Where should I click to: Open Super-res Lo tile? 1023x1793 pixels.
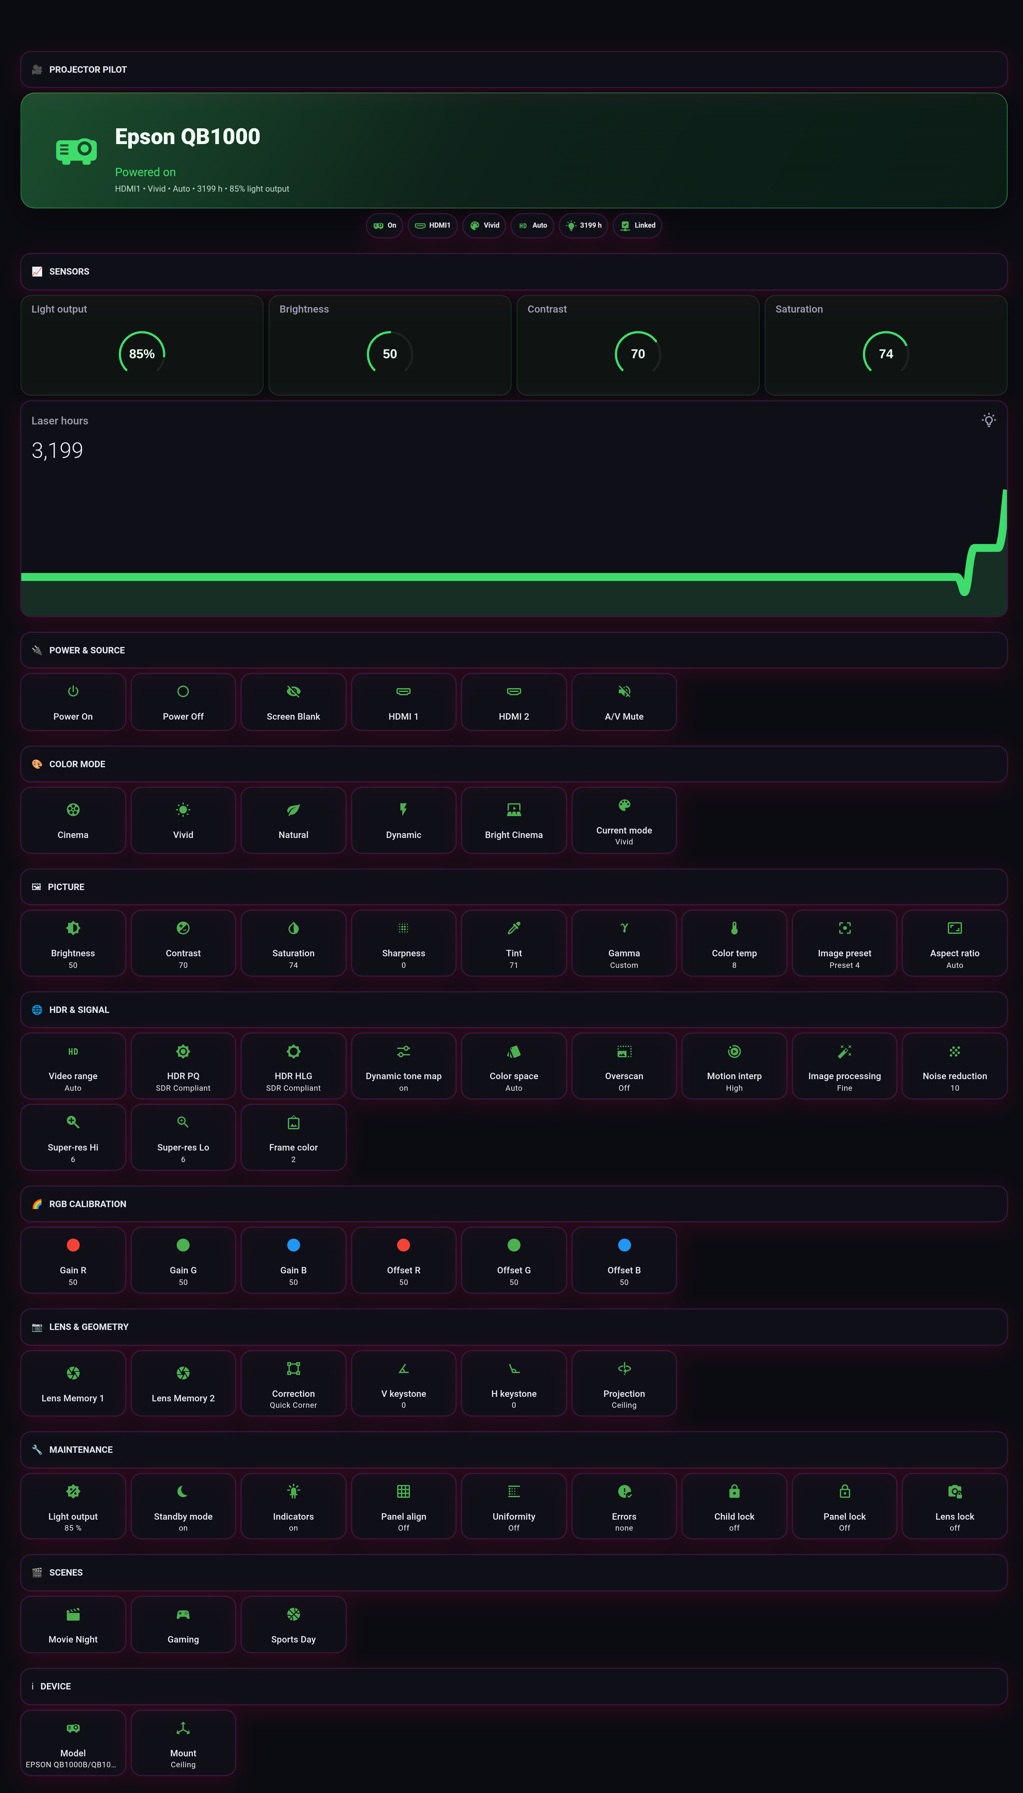(x=183, y=1137)
